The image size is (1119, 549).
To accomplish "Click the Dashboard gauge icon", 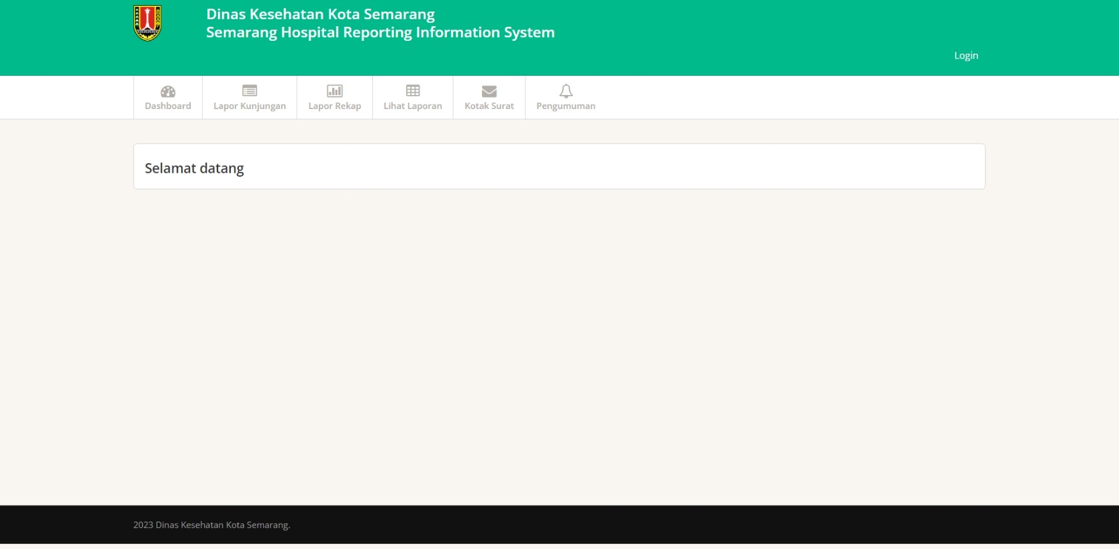I will (168, 91).
